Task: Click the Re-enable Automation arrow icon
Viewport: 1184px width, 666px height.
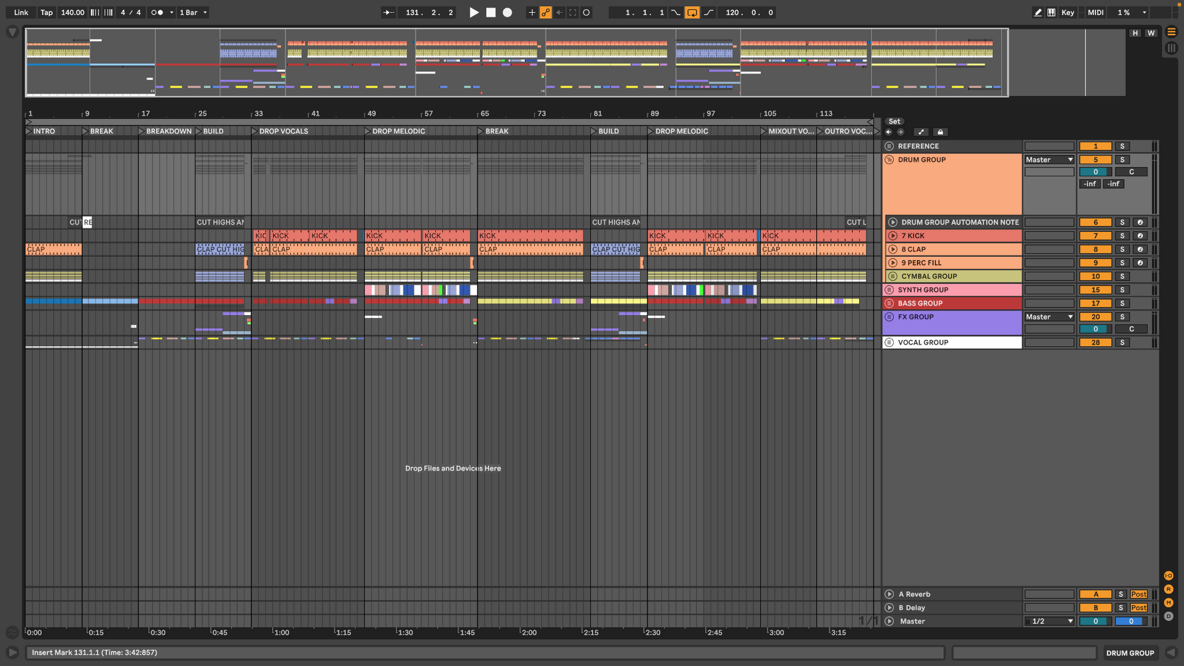Action: pos(559,12)
